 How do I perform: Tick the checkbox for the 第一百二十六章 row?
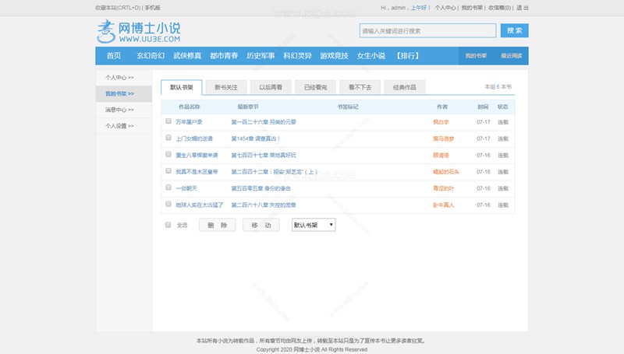tap(168, 121)
